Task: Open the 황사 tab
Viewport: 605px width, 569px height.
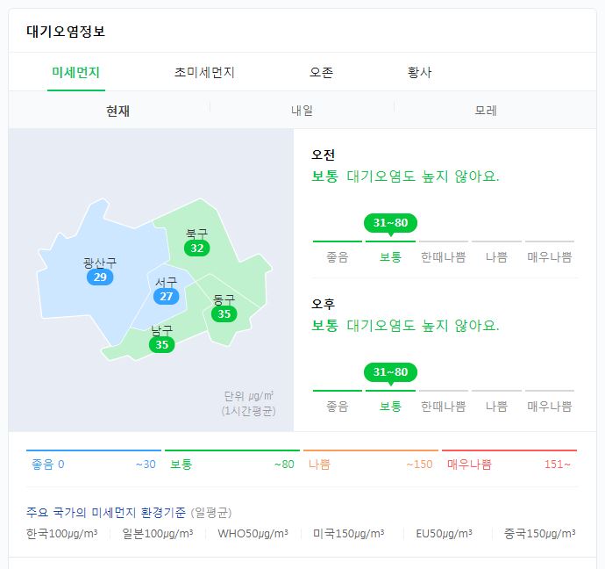Action: click(419, 72)
